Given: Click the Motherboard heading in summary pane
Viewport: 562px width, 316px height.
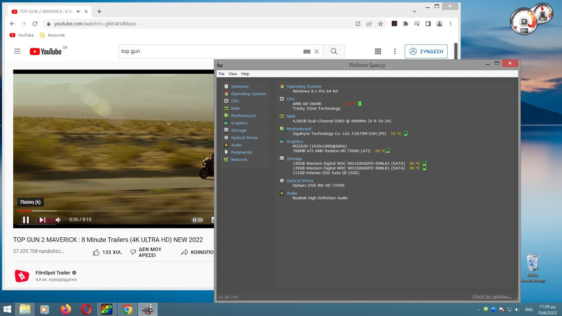Looking at the screenshot, I should [299, 129].
